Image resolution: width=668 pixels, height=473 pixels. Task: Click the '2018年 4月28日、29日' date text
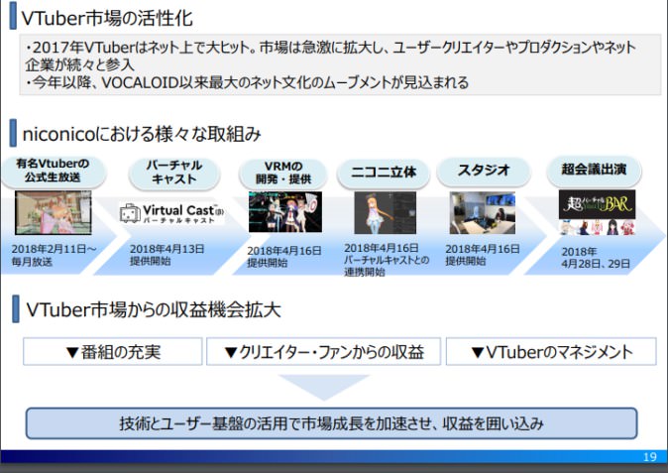[x=595, y=258]
